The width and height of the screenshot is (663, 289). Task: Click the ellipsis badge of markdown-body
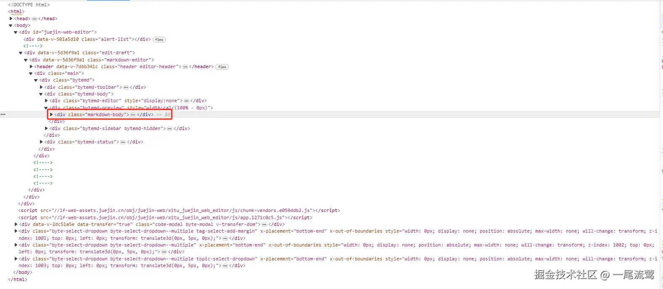(133, 115)
